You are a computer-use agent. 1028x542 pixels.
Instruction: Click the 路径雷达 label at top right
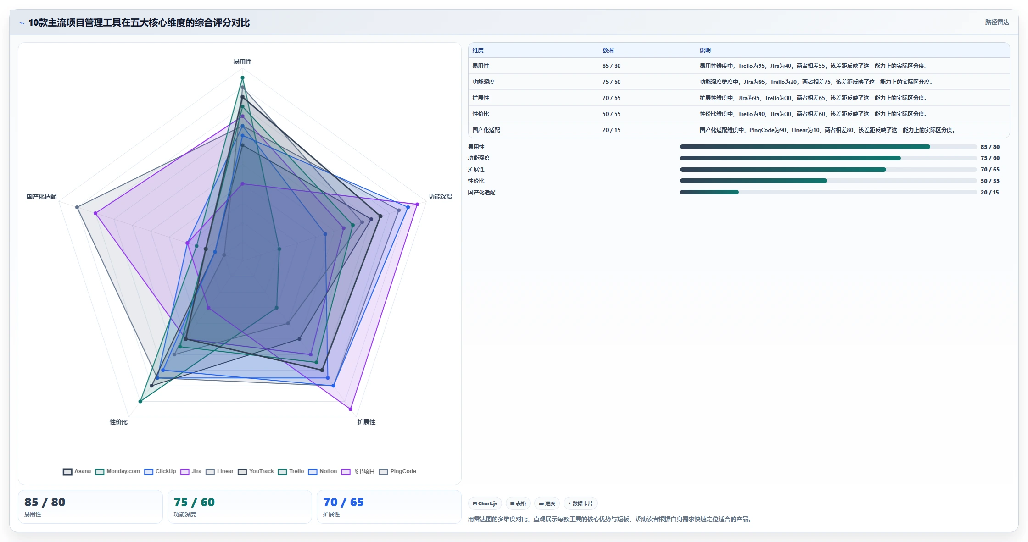pos(997,22)
